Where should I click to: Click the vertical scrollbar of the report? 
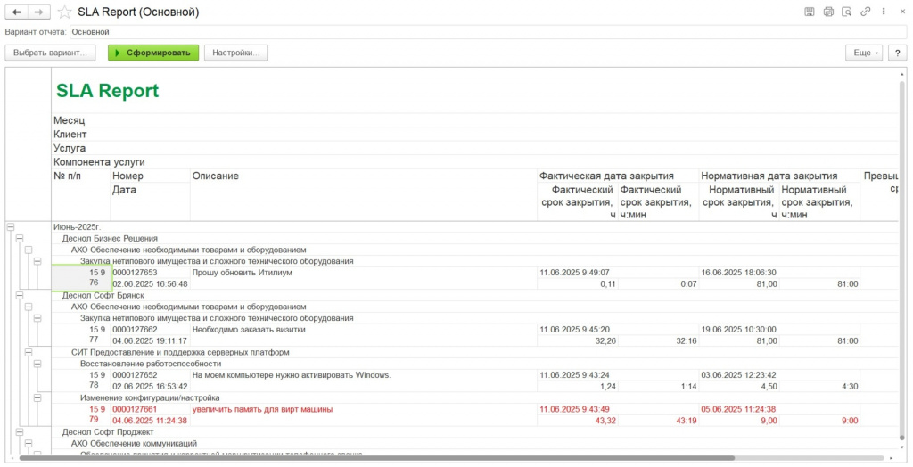click(x=902, y=262)
